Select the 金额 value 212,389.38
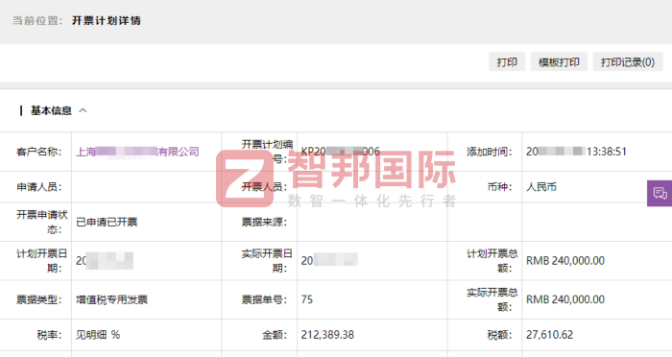Image resolution: width=672 pixels, height=357 pixels. [x=327, y=335]
